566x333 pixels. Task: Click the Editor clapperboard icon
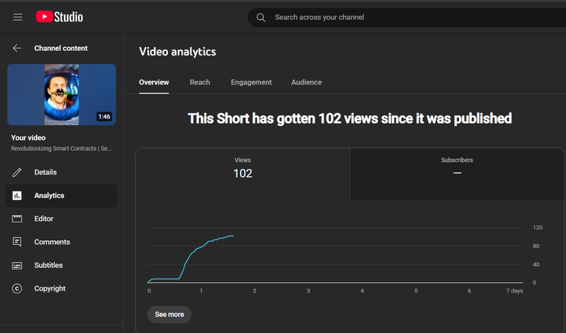17,219
